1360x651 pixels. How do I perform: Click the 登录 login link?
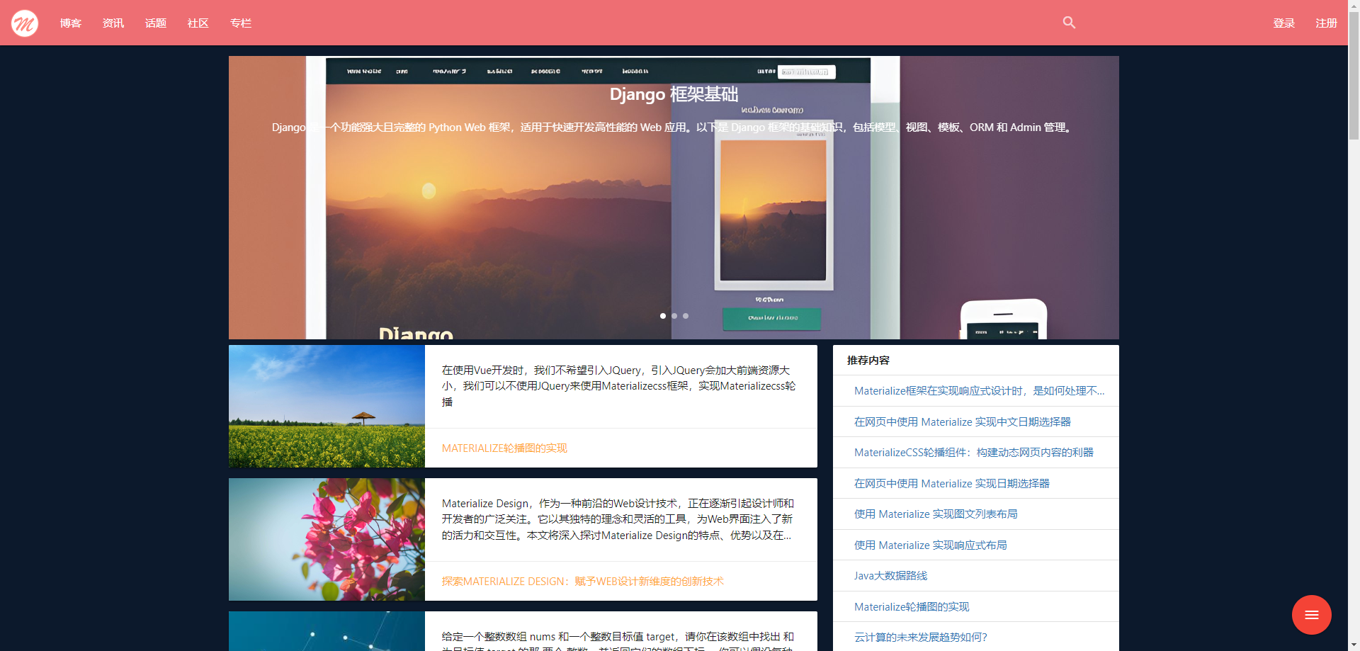(x=1283, y=23)
